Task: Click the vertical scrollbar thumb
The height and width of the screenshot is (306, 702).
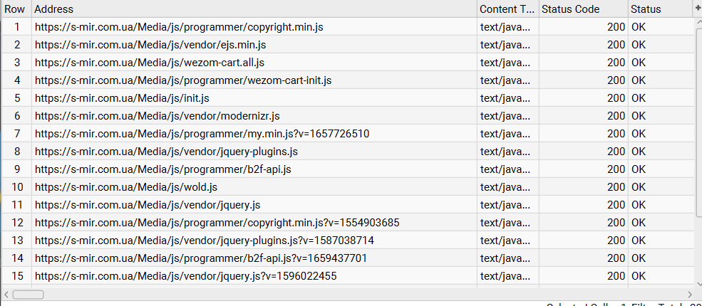Action: tap(698, 121)
